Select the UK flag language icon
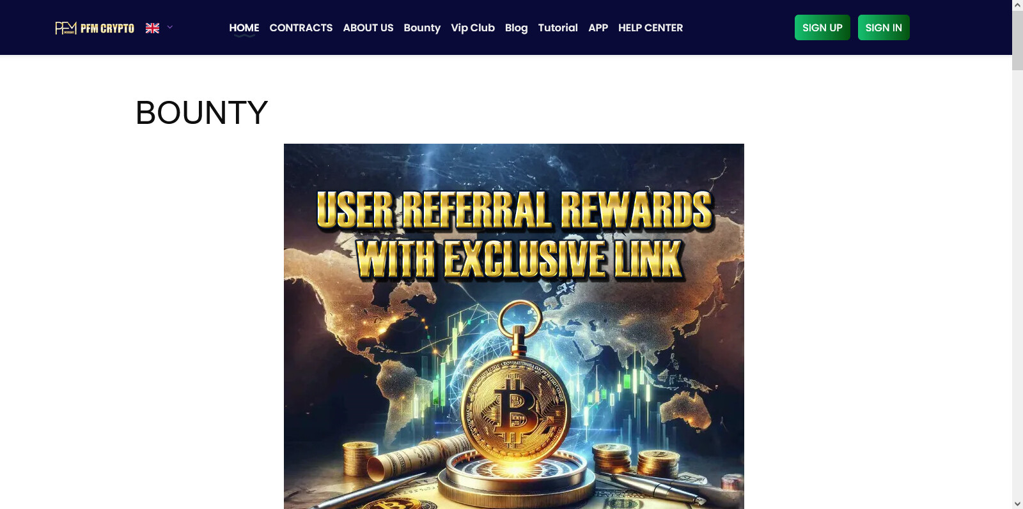This screenshot has height=509, width=1023. click(152, 28)
